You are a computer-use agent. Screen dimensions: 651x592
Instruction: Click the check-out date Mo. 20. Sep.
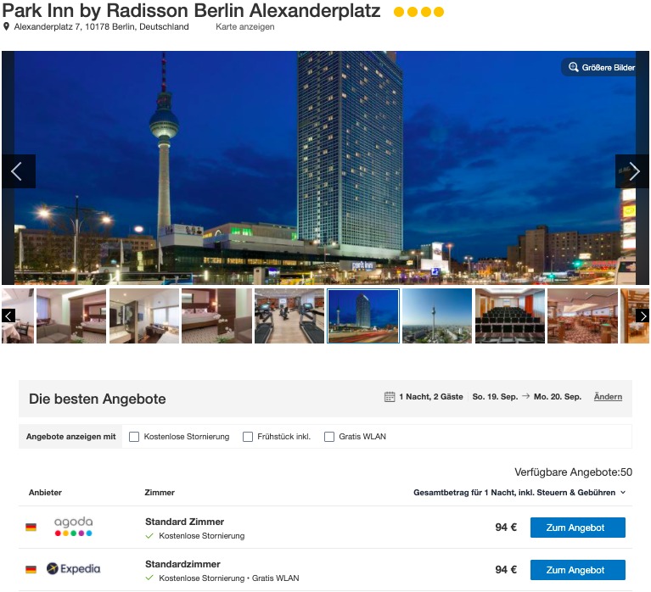point(557,397)
